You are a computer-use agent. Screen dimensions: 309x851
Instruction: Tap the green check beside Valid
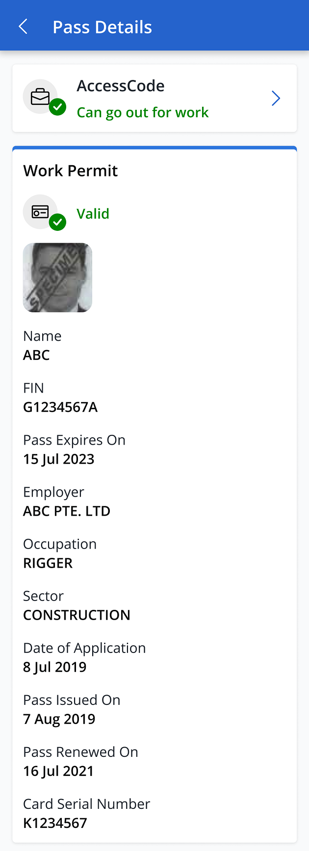pyautogui.click(x=57, y=222)
